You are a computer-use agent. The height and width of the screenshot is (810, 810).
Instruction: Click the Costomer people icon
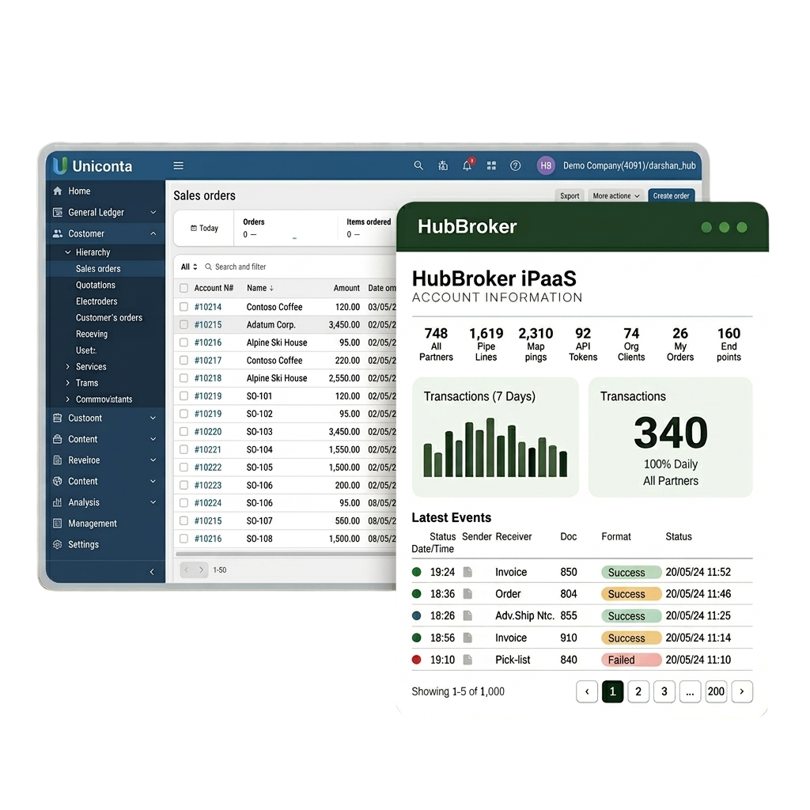click(x=57, y=233)
